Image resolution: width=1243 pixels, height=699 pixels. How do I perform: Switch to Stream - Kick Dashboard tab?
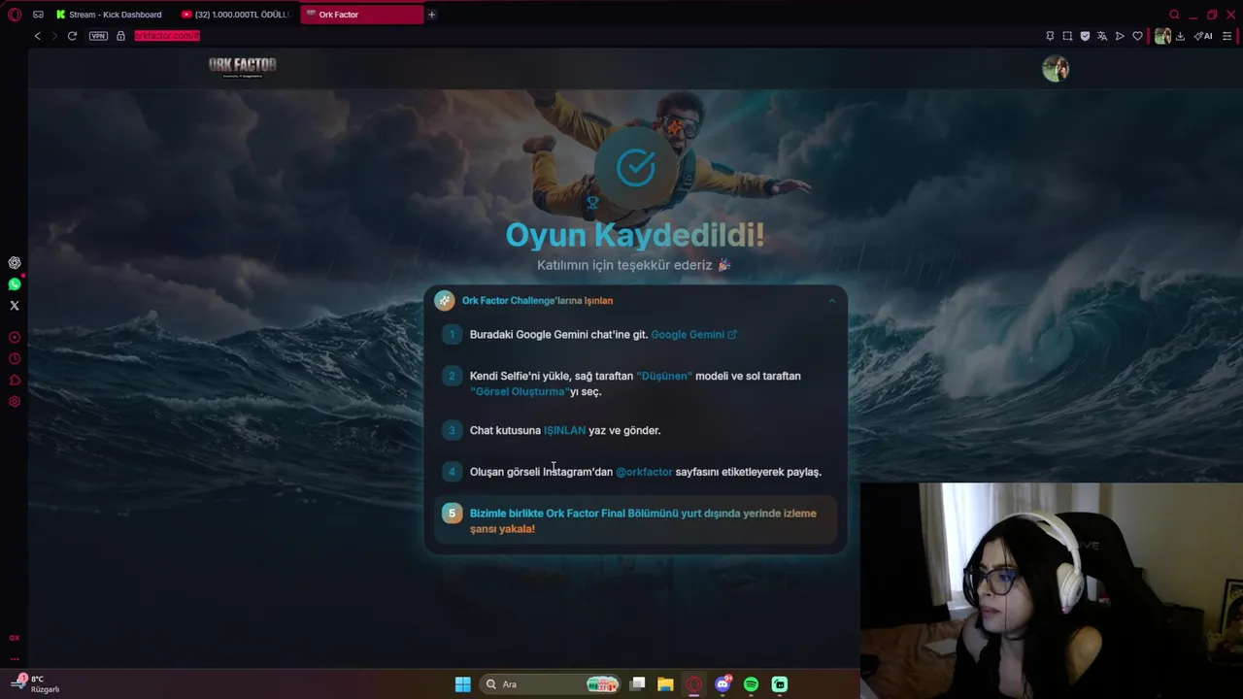tap(109, 15)
